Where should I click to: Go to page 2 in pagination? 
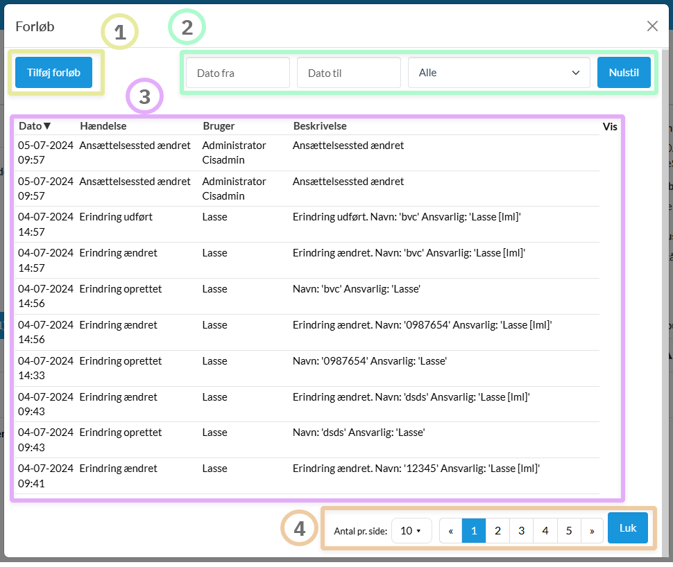click(x=497, y=531)
